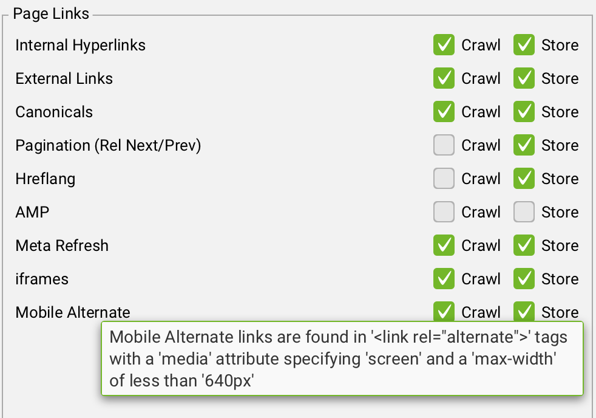Enable Crawl for Pagination (Rel Next/Prev)
Screen dimensions: 596x418
[x=444, y=145]
